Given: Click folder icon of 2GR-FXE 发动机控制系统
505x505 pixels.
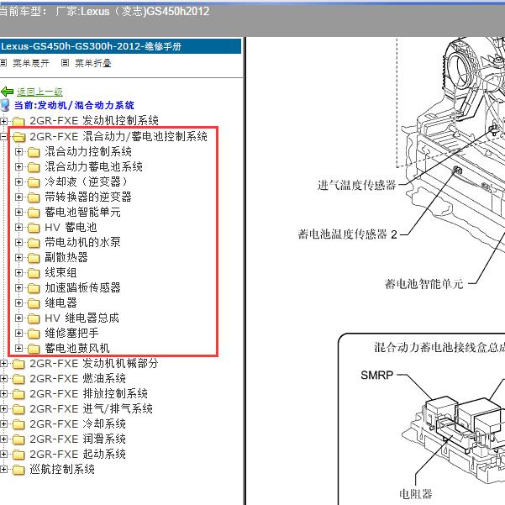Looking at the screenshot, I should (18, 122).
